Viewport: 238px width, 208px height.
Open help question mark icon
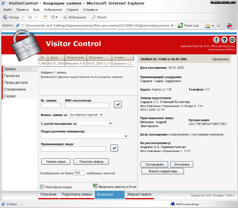(224, 40)
